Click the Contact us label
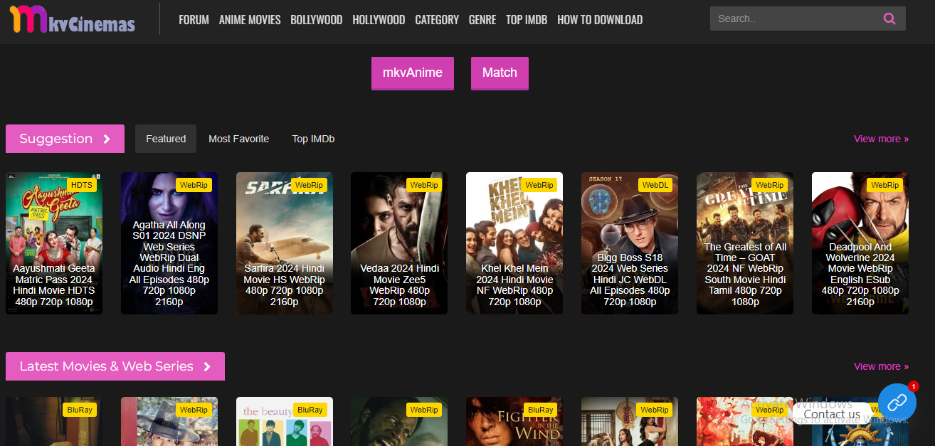 [832, 414]
